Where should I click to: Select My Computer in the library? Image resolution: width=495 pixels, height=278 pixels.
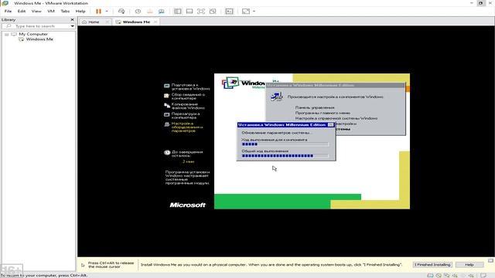(33, 34)
